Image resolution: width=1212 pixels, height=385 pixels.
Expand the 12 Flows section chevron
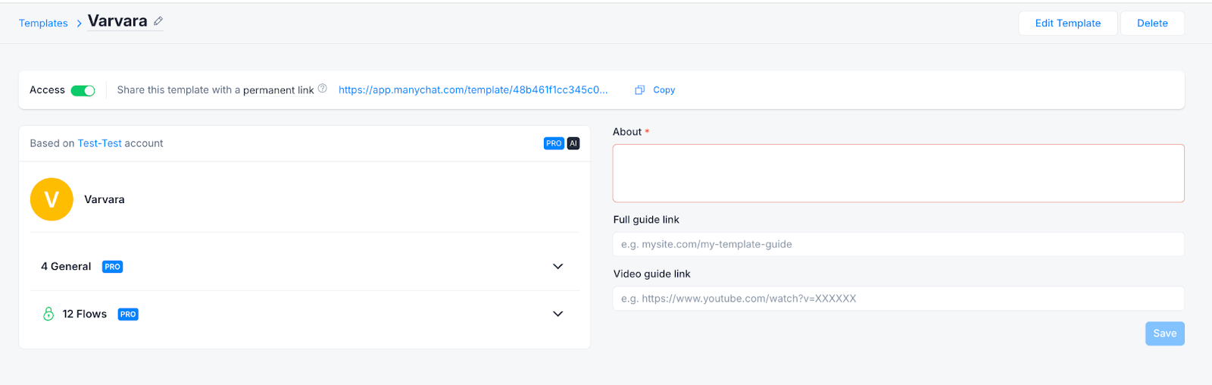tap(558, 314)
